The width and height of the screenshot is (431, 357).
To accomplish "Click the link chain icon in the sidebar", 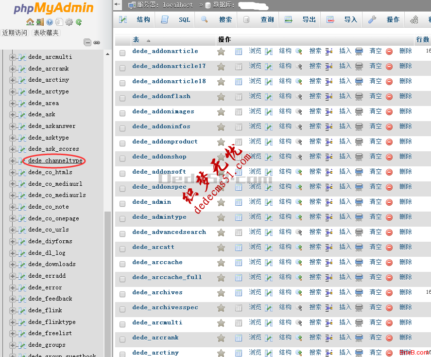I will pos(97,43).
